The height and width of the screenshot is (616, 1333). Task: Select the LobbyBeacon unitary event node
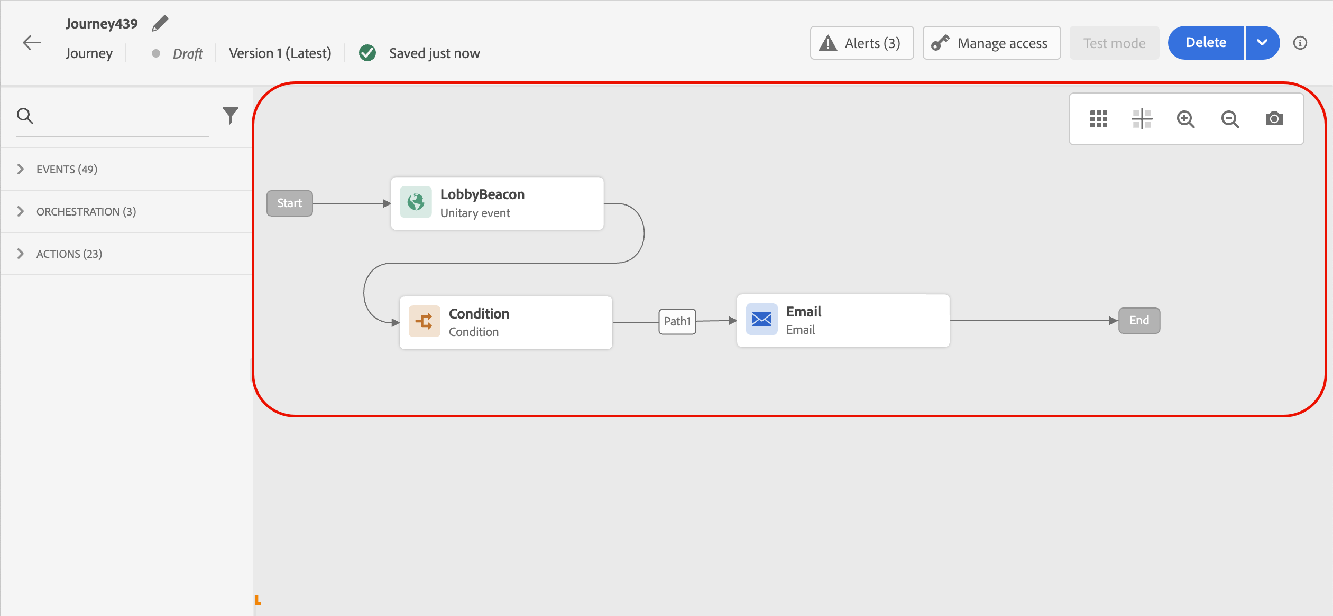pos(497,203)
